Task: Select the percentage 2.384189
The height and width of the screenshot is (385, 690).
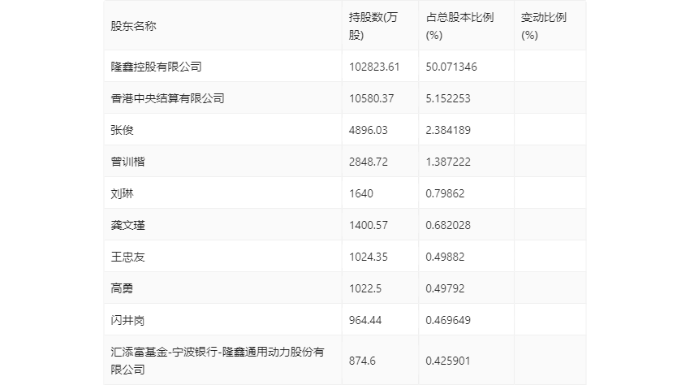Action: tap(448, 130)
